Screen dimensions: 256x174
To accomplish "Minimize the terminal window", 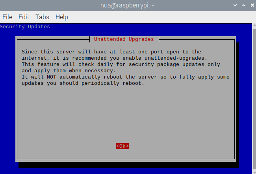I will tap(235, 5).
